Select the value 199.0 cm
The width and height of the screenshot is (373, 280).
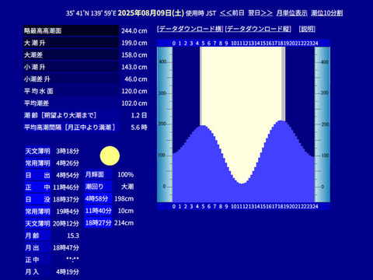coord(134,43)
